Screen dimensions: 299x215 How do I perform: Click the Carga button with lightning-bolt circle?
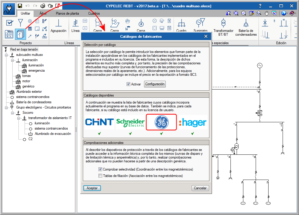(x=141, y=25)
